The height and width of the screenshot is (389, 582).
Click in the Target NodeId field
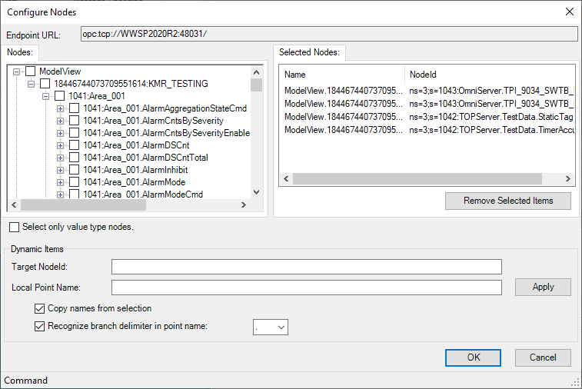click(x=306, y=267)
